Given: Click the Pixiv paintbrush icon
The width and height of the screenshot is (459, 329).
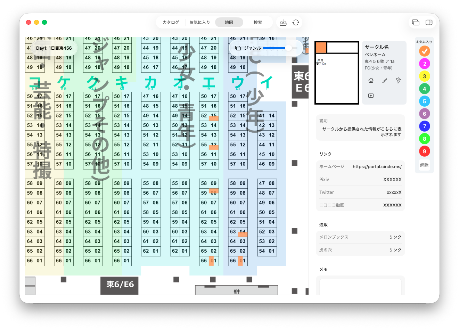Looking at the screenshot, I should 385,81.
